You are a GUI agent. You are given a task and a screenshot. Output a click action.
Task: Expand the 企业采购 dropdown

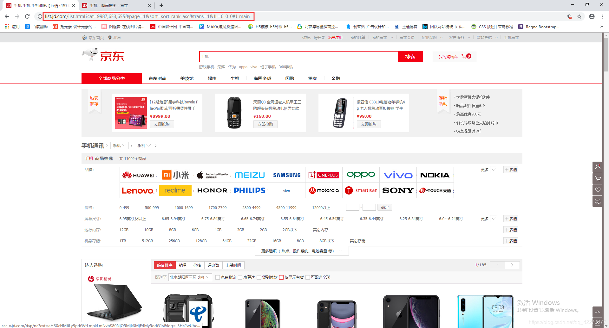point(432,38)
